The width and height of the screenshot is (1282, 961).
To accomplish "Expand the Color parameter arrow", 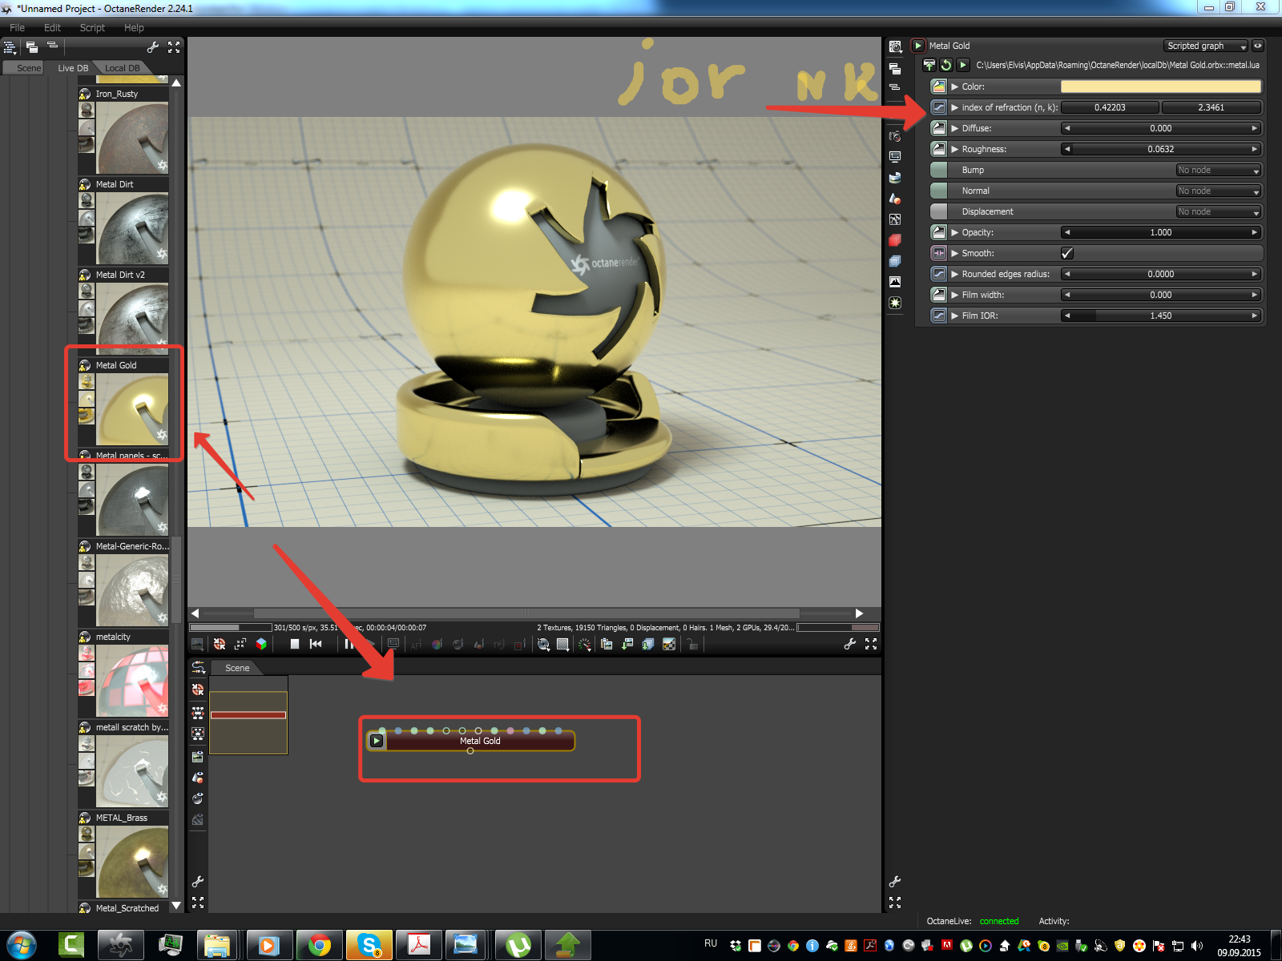I will coord(954,86).
